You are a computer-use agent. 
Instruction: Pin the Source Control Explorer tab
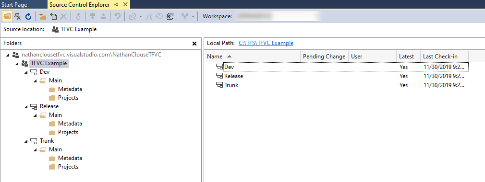click(116, 5)
